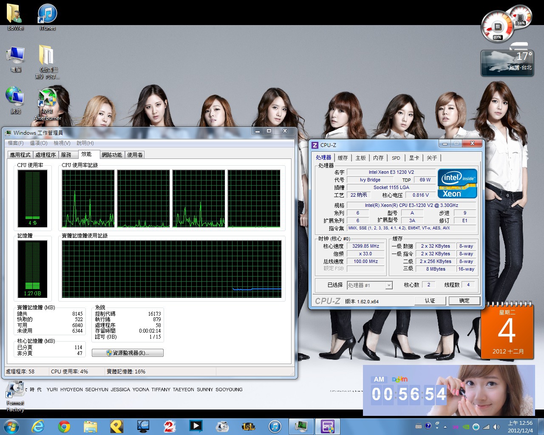Click the KMPlayer icon in the taskbar
544x435 pixels.
(x=143, y=426)
